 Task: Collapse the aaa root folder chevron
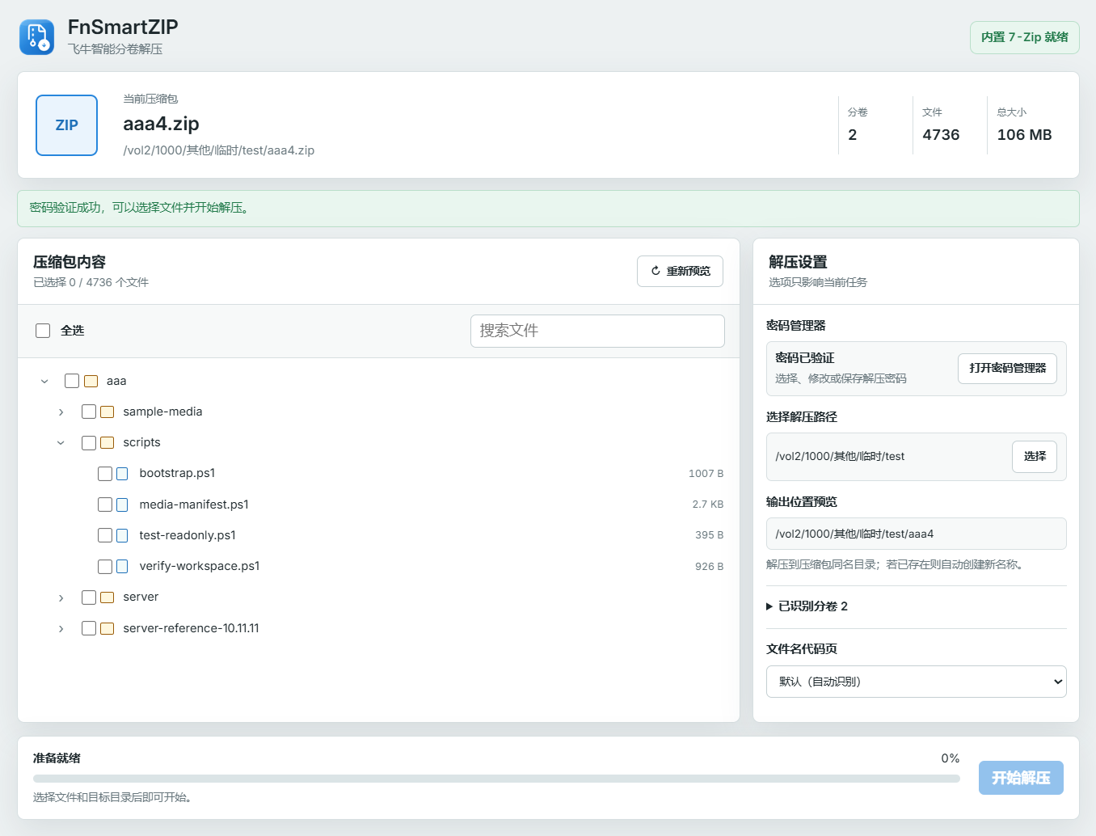[44, 381]
